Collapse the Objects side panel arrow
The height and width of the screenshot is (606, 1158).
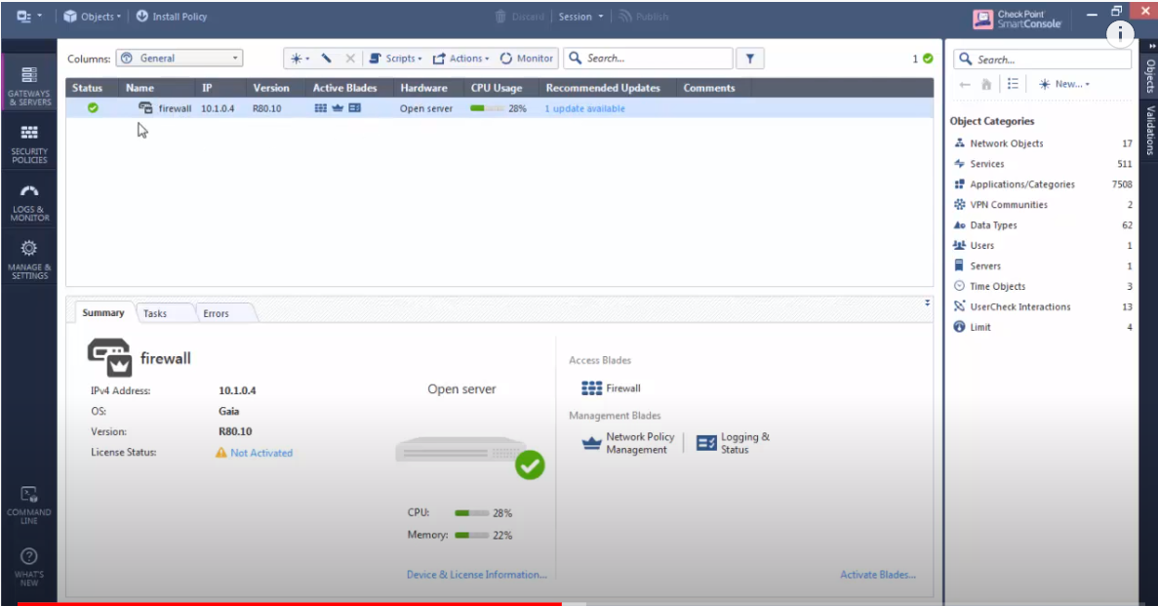pyautogui.click(x=1151, y=46)
